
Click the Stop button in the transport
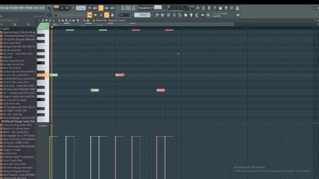tap(67, 8)
